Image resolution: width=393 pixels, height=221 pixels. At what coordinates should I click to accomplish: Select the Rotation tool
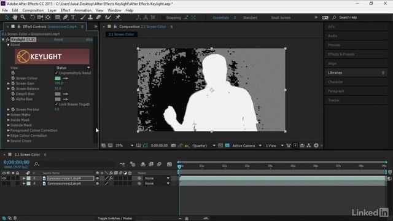(33, 17)
